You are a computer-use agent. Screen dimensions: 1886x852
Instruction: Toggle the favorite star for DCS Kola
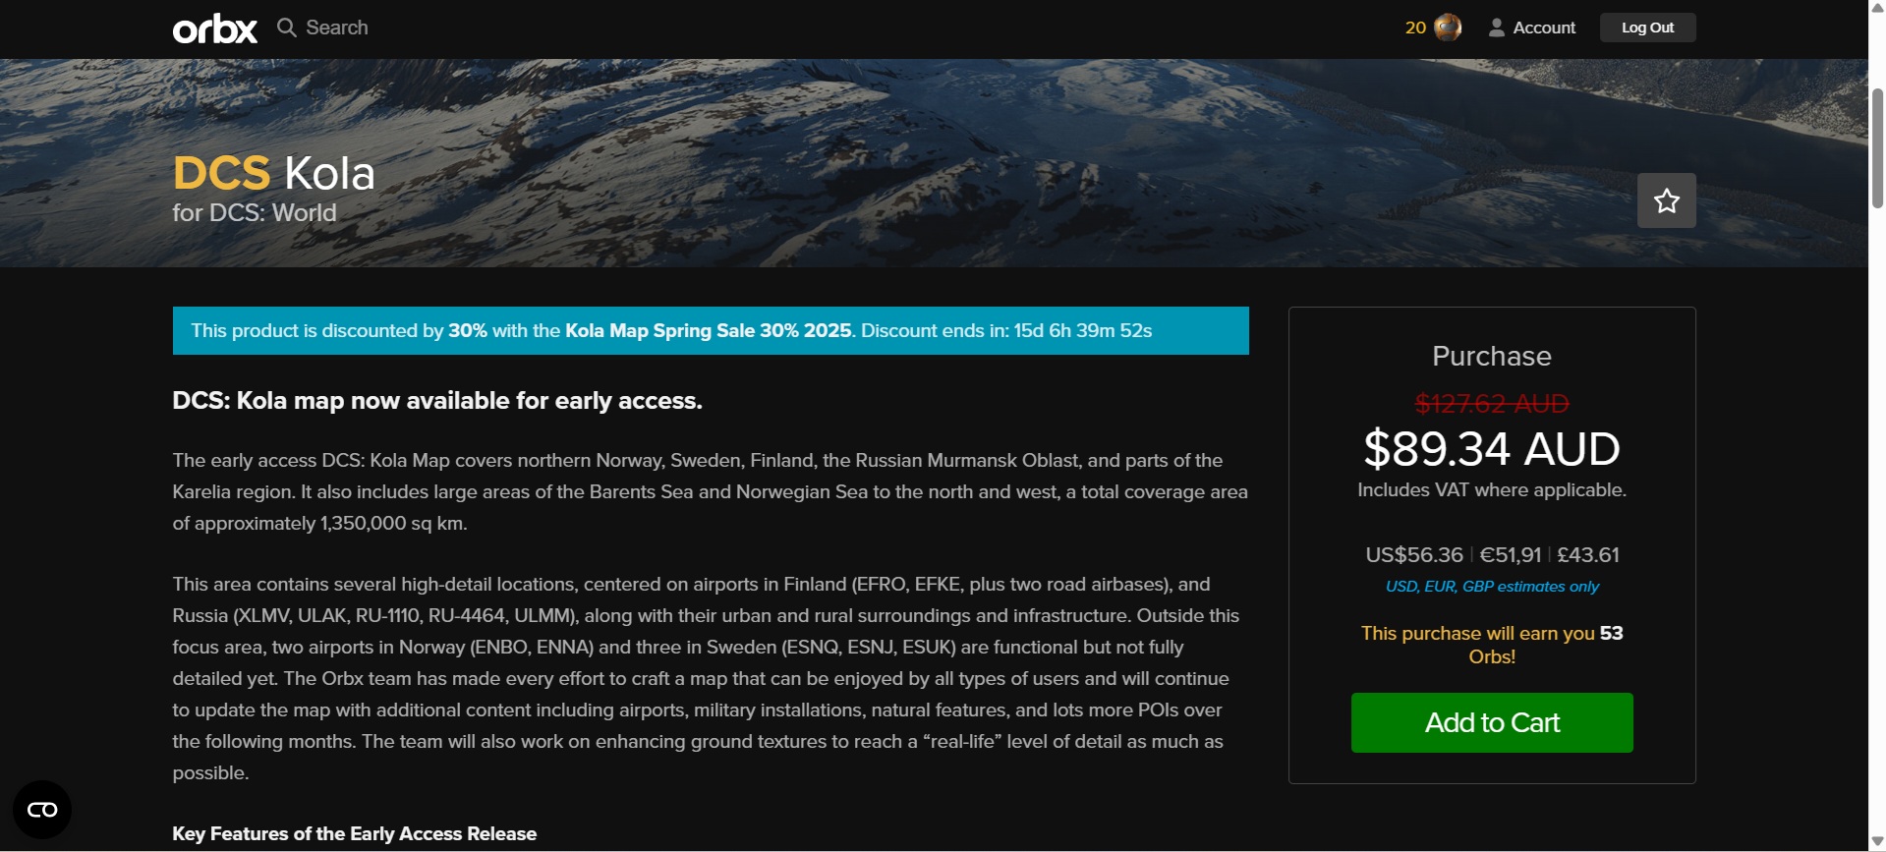(1666, 200)
